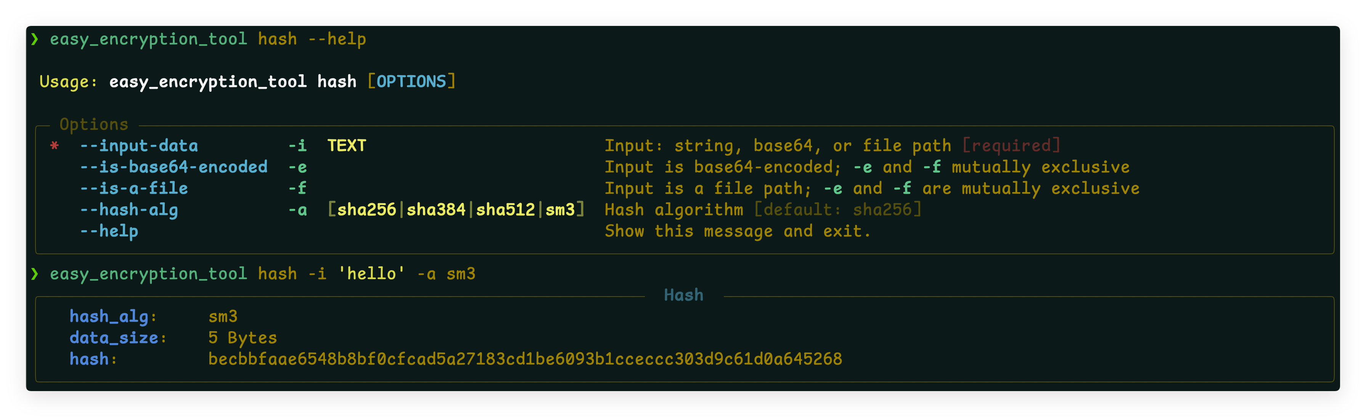Click the sha256 algorithm choice

coord(366,210)
